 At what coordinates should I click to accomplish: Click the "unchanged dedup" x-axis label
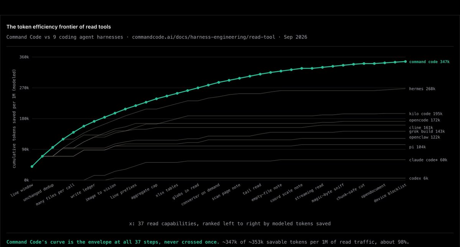pos(38,193)
